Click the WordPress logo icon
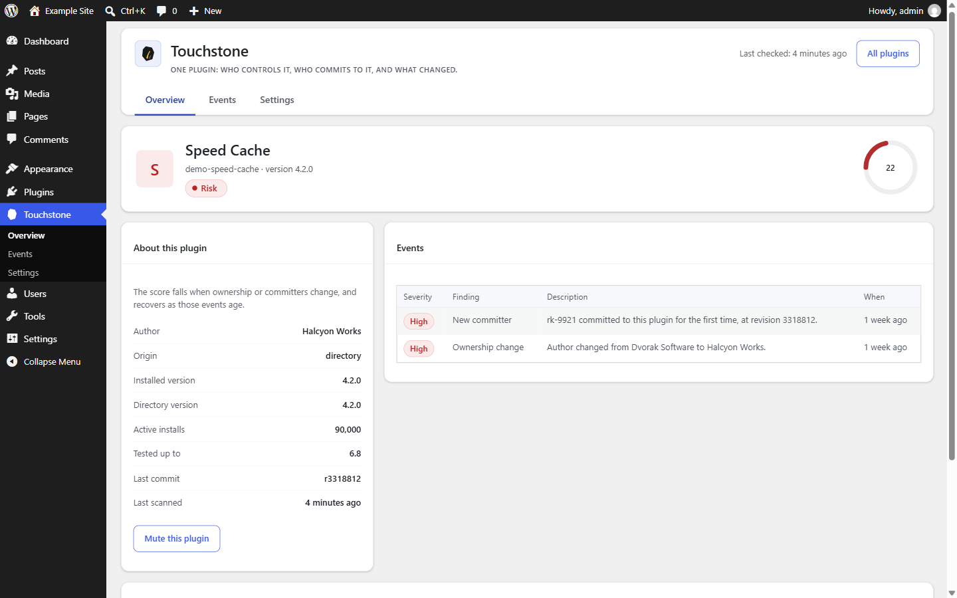Screen dimensions: 957x598 click(11, 11)
